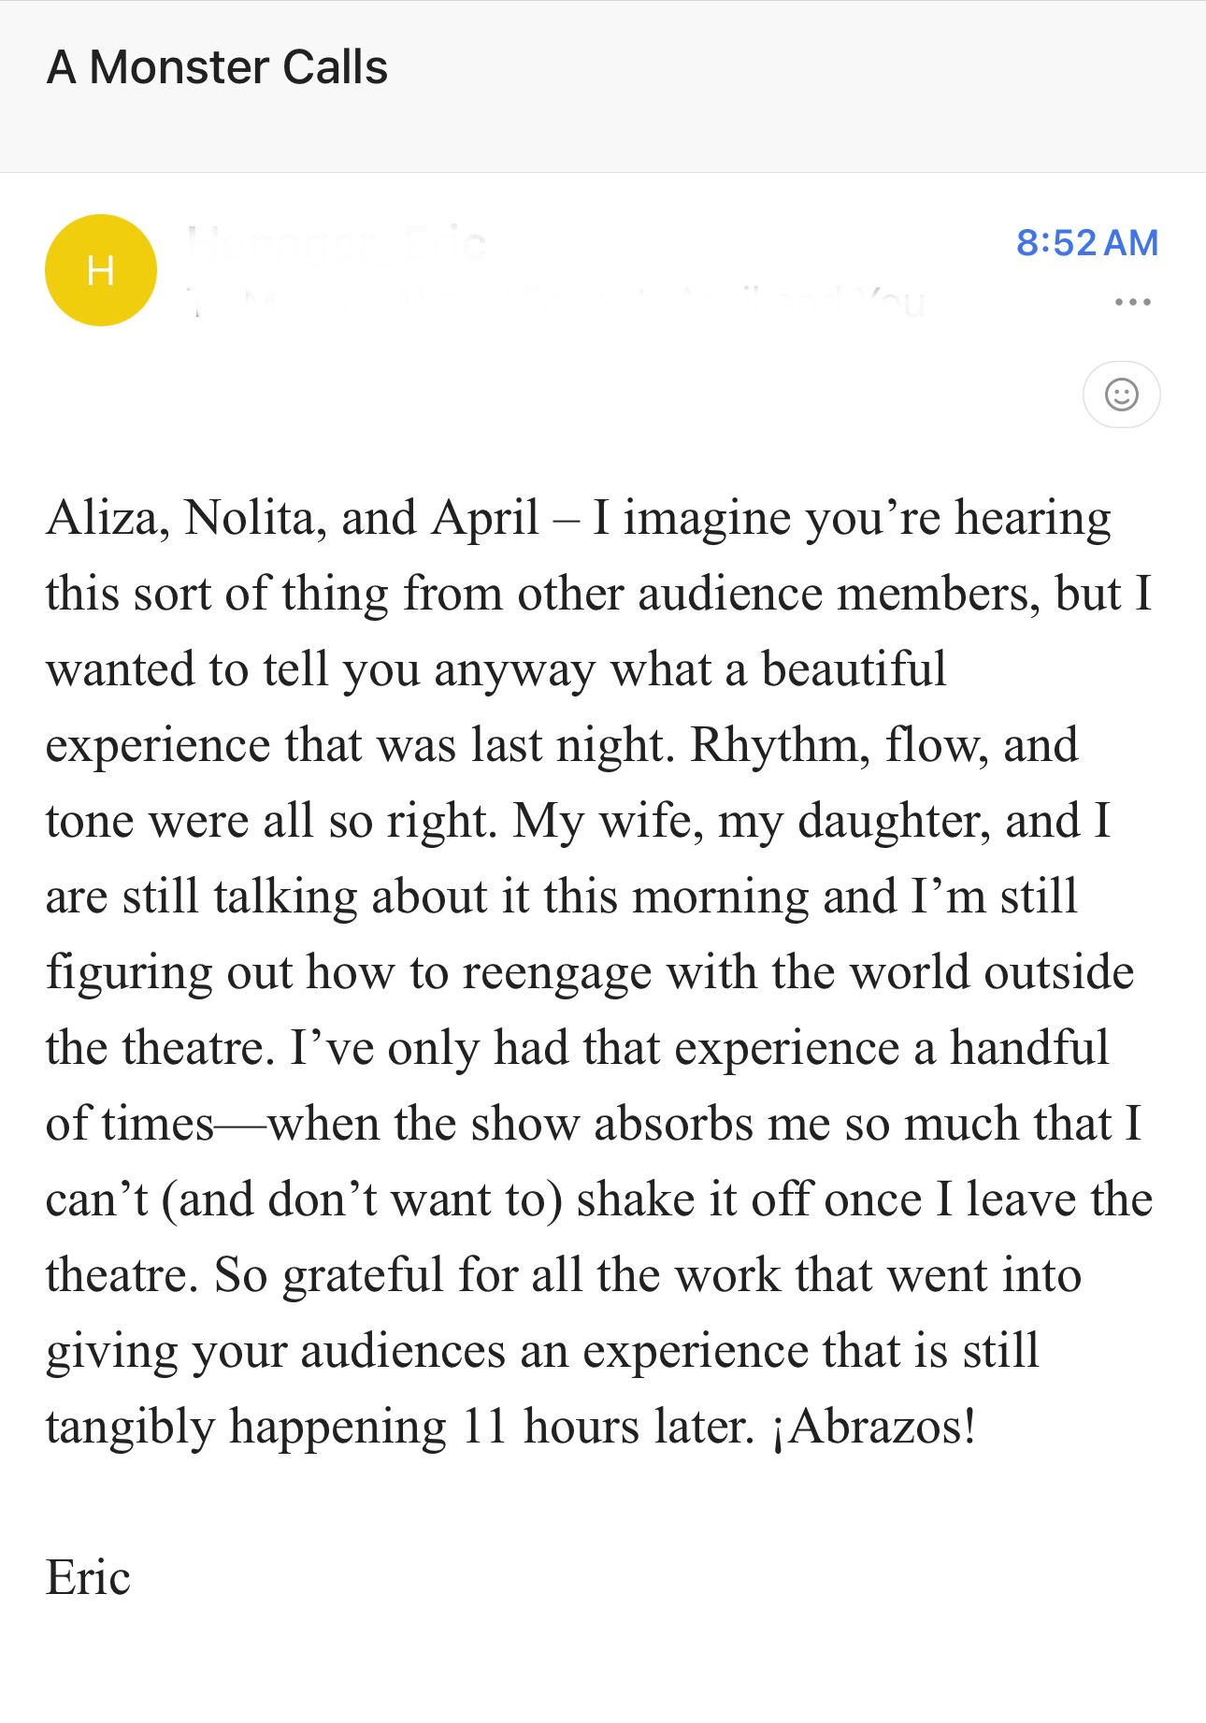Tap the '¡Abrazos!' closing word

pos(873,1427)
